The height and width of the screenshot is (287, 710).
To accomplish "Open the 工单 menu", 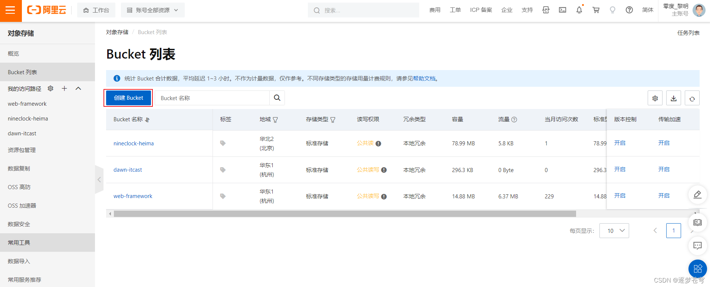I will pos(455,10).
